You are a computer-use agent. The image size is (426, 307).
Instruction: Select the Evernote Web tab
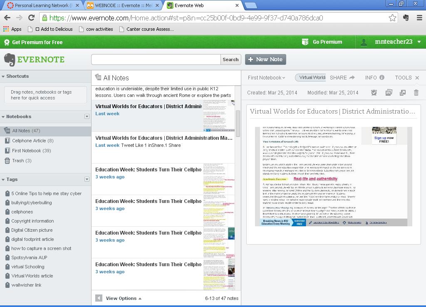coord(203,5)
